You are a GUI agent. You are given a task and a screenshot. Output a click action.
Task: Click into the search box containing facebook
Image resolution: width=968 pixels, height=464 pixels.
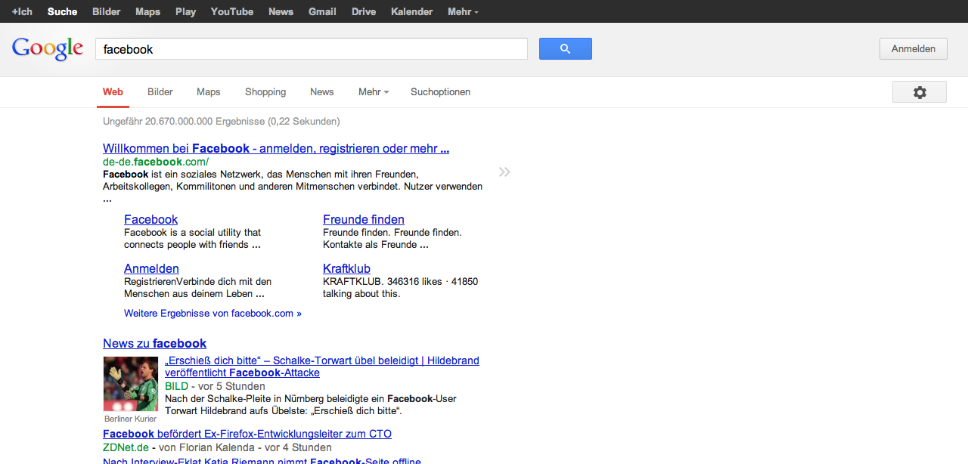[311, 49]
